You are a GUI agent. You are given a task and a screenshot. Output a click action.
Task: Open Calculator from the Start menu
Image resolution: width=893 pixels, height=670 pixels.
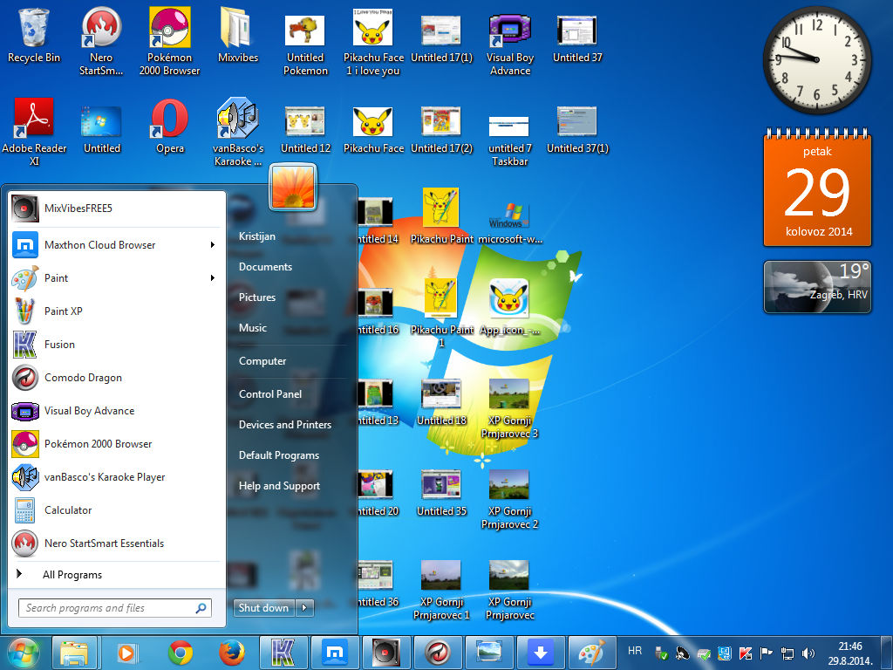pyautogui.click(x=116, y=509)
